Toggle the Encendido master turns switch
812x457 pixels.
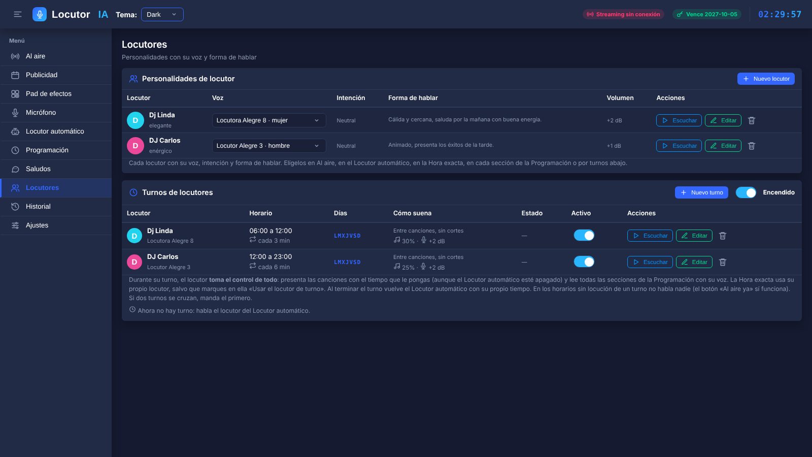click(x=746, y=192)
